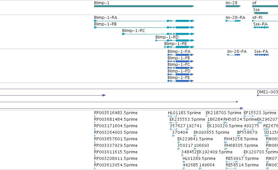
Task: Click the 348452 feature label
Action: [x=189, y=152]
